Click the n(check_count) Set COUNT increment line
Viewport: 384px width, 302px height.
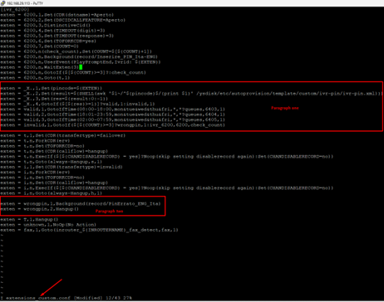pyautogui.click(x=76, y=51)
